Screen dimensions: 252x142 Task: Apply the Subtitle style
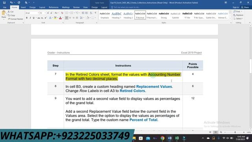click(x=175, y=15)
